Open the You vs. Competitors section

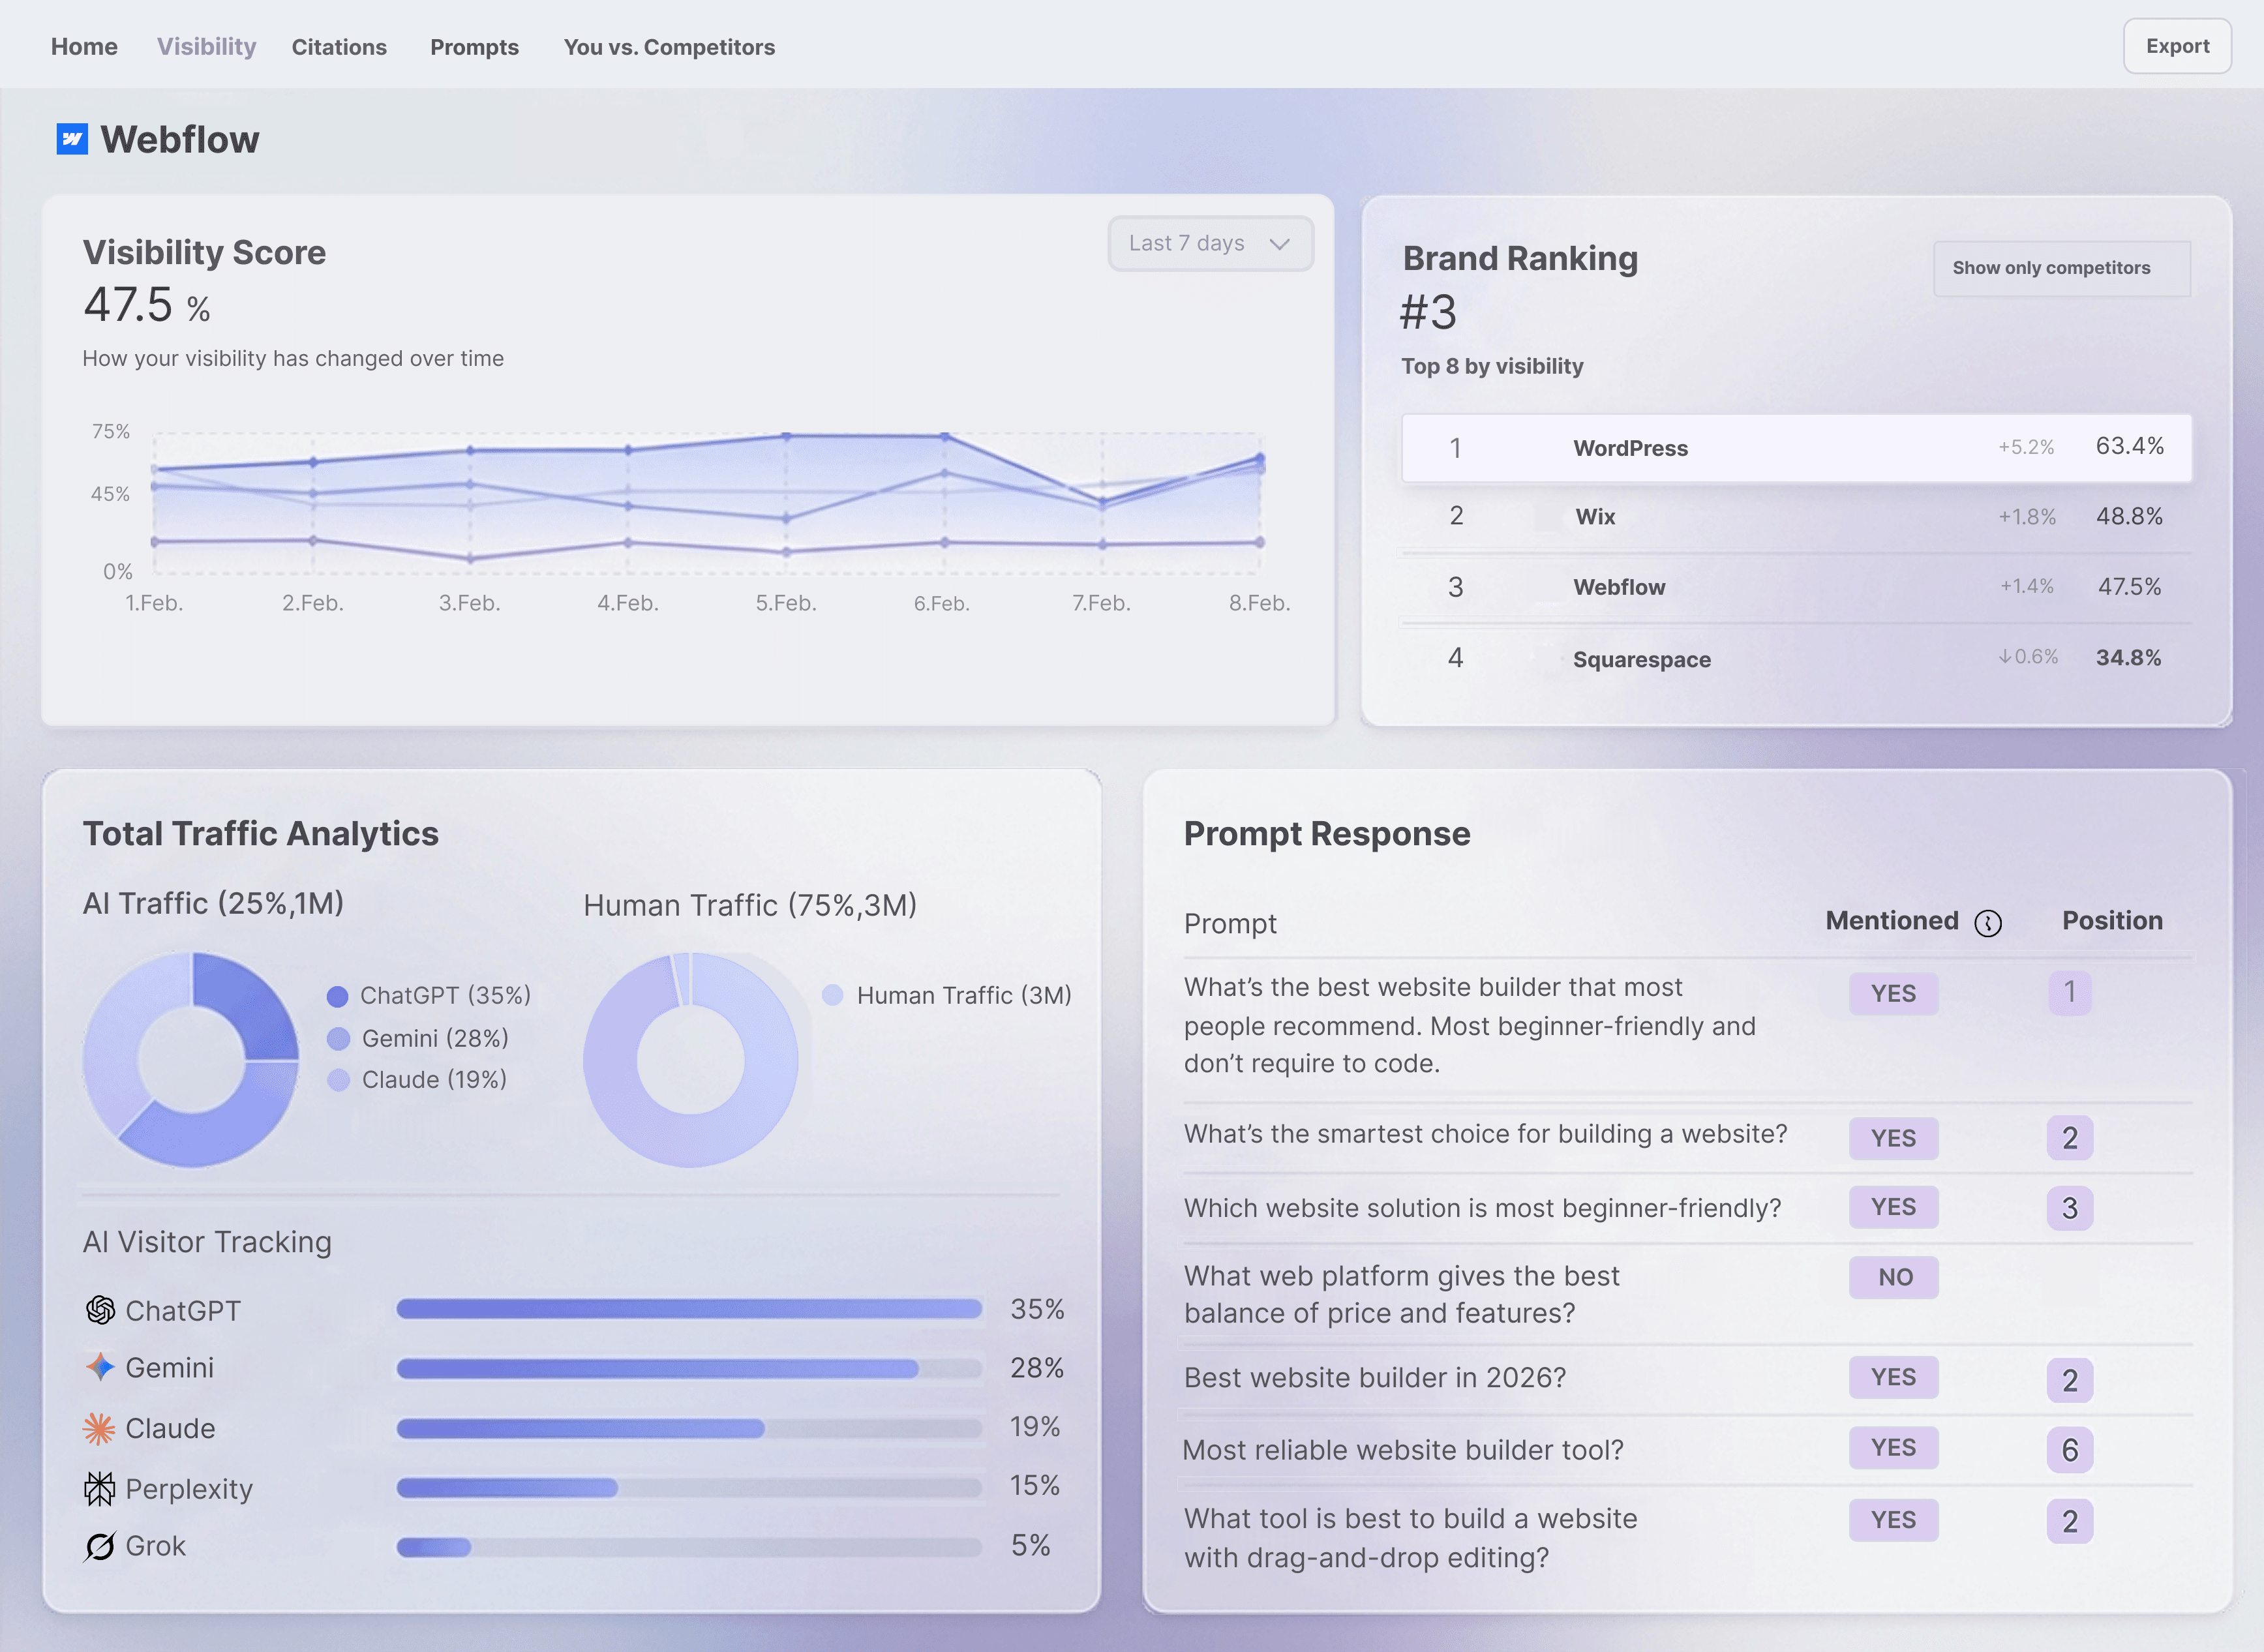pos(669,46)
